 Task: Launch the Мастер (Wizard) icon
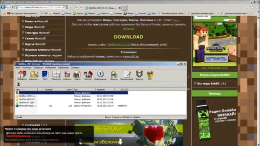click(88, 75)
